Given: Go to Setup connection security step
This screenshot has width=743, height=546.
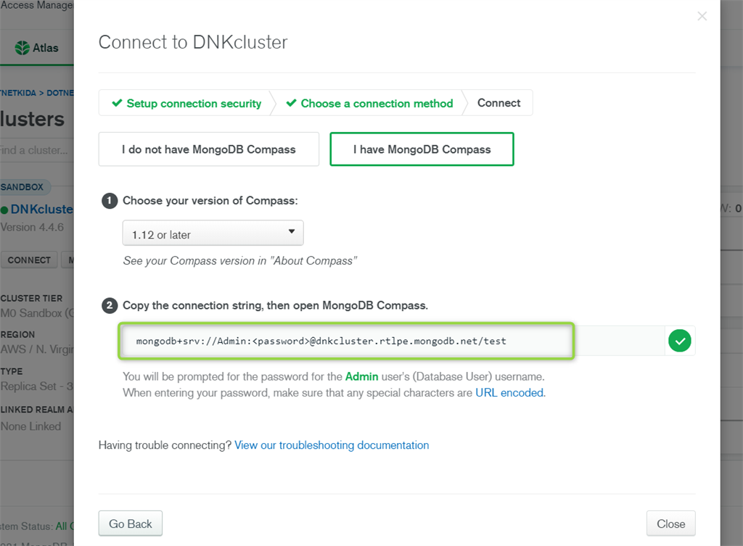Looking at the screenshot, I should [x=186, y=103].
